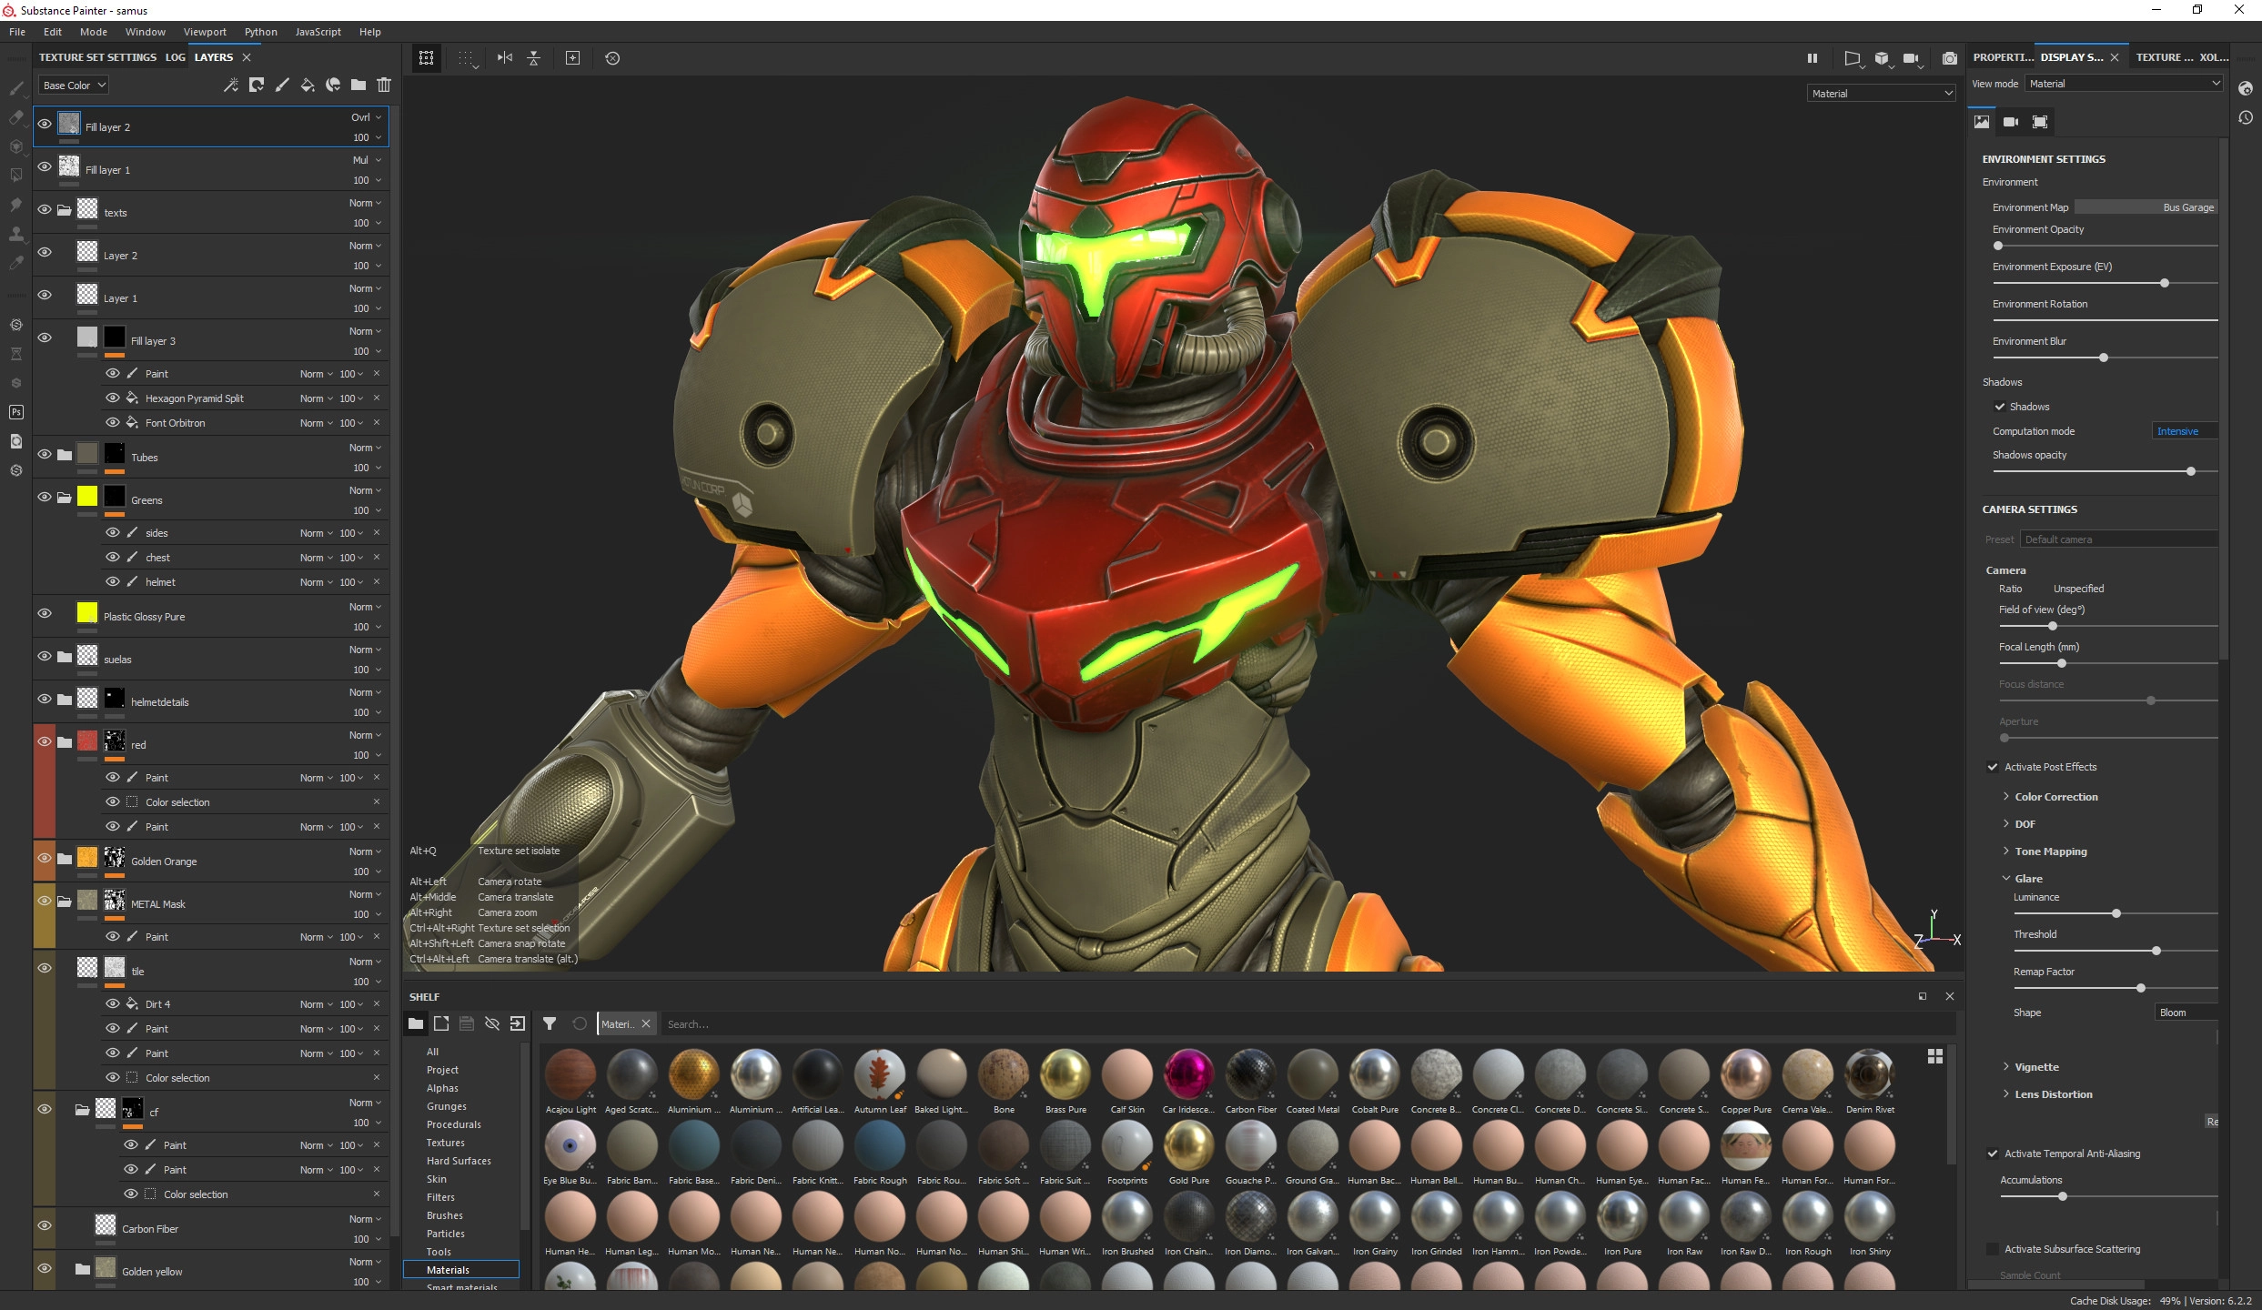Add a folder in the Layers panel
This screenshot has width=2262, height=1310.
click(358, 85)
